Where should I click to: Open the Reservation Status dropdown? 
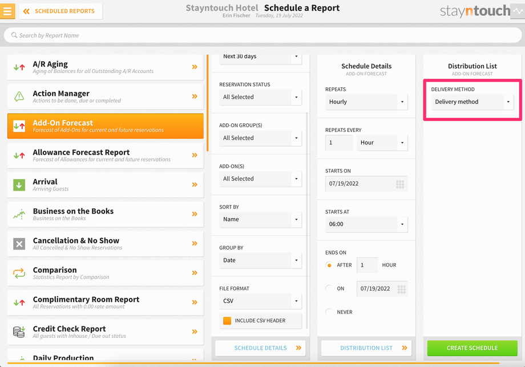[x=260, y=97]
